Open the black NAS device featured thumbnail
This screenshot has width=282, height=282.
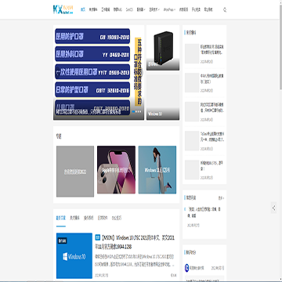(163, 48)
